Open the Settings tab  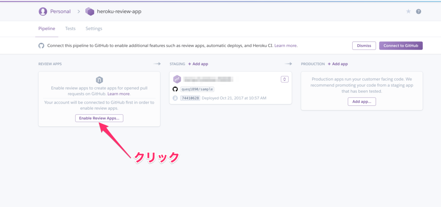point(94,29)
